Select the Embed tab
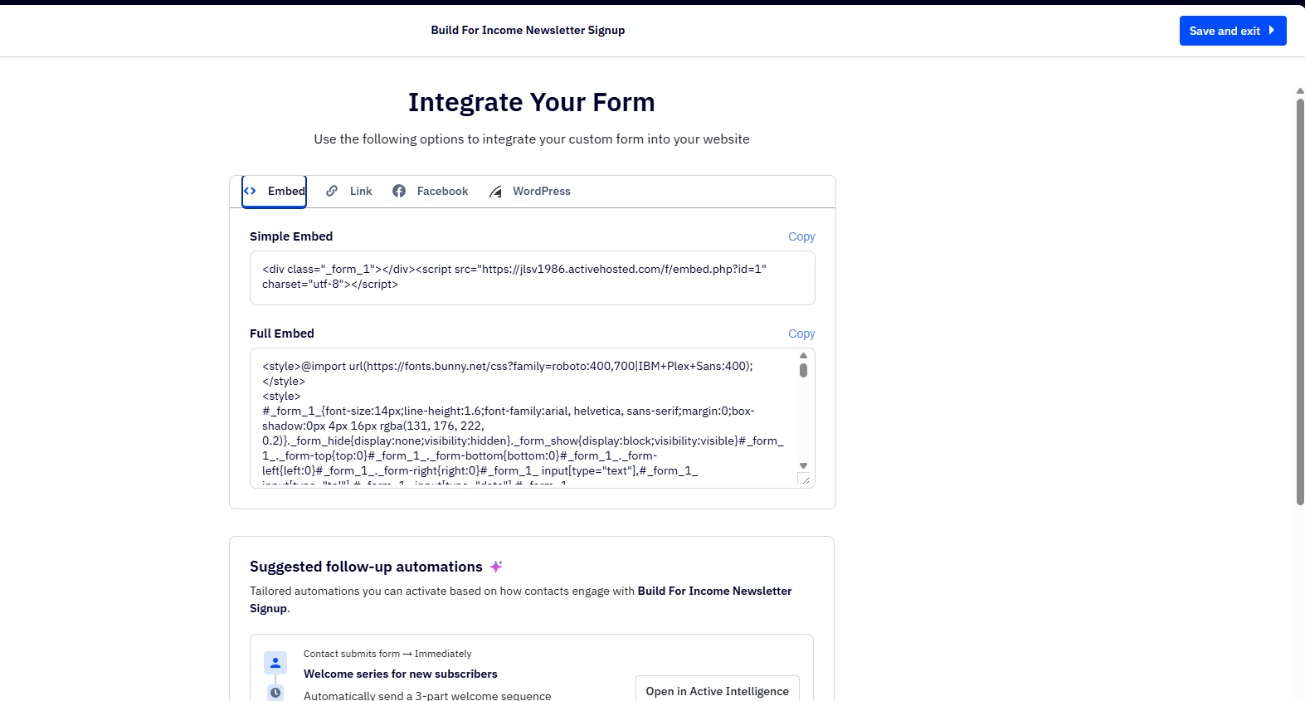 (x=275, y=192)
